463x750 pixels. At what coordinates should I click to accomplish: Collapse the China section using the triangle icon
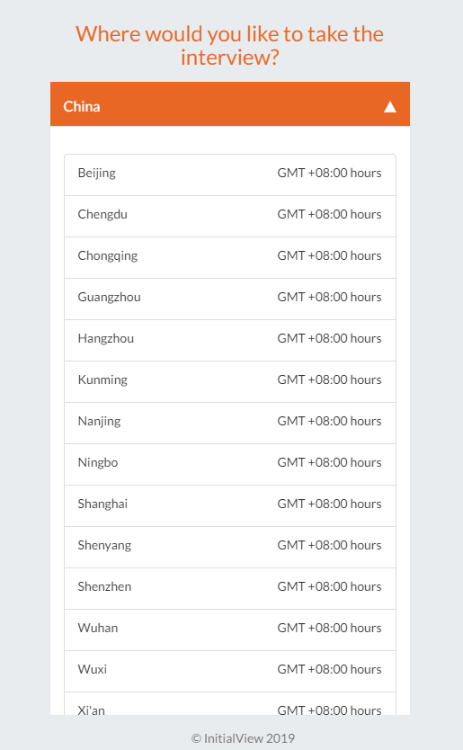coord(390,107)
